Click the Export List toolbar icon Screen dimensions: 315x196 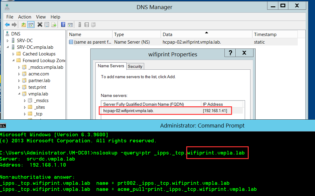pos(54,25)
